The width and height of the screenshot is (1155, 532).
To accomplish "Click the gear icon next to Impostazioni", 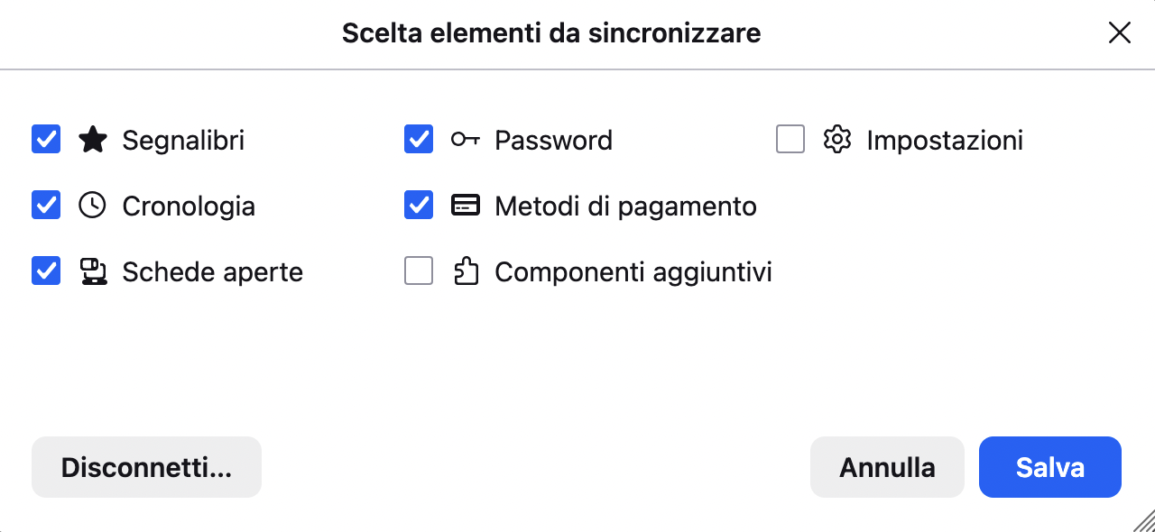I will [x=837, y=139].
